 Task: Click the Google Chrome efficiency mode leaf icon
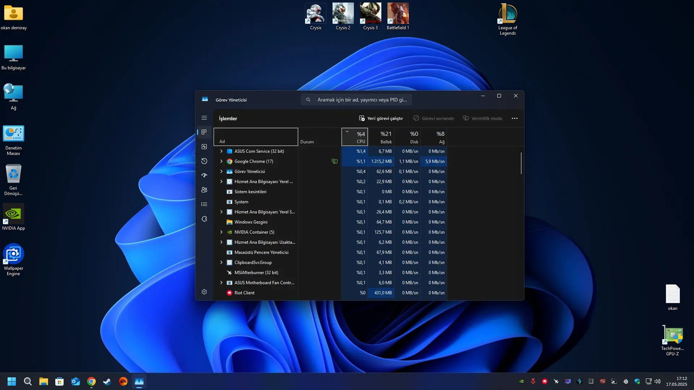(335, 161)
